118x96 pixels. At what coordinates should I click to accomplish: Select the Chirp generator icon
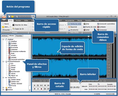click(x=84, y=24)
